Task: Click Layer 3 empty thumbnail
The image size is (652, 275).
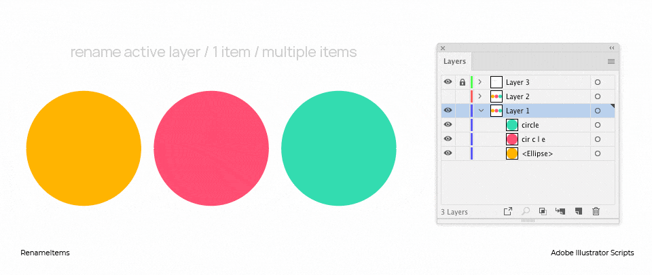Action: pyautogui.click(x=496, y=82)
